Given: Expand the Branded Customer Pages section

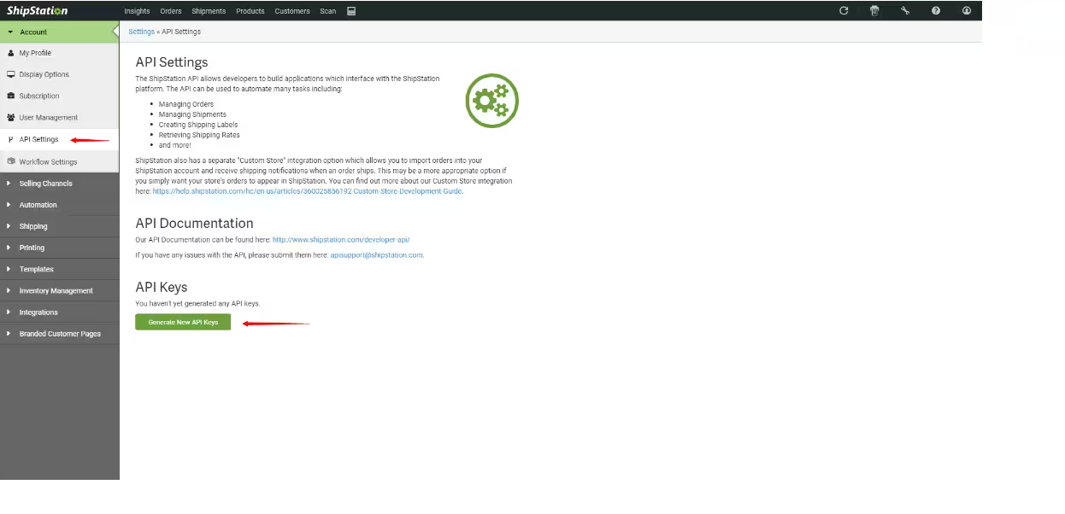Looking at the screenshot, I should (x=59, y=334).
